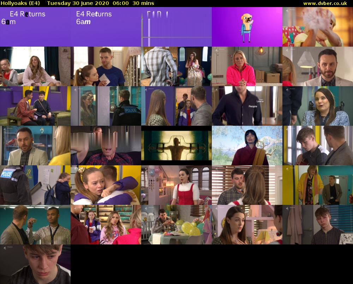The width and height of the screenshot is (353, 284).
Task: Open the www.dvber.co.uk link
Action: tap(326, 3)
